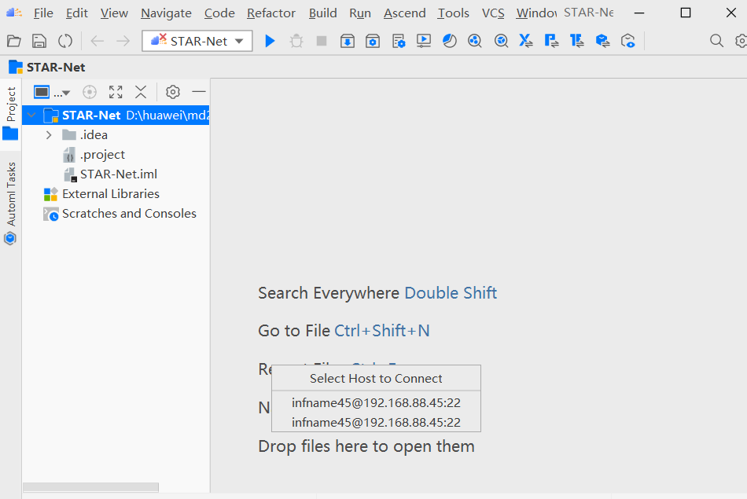Run the project with the blue play button
The height and width of the screenshot is (499, 747).
pos(270,41)
